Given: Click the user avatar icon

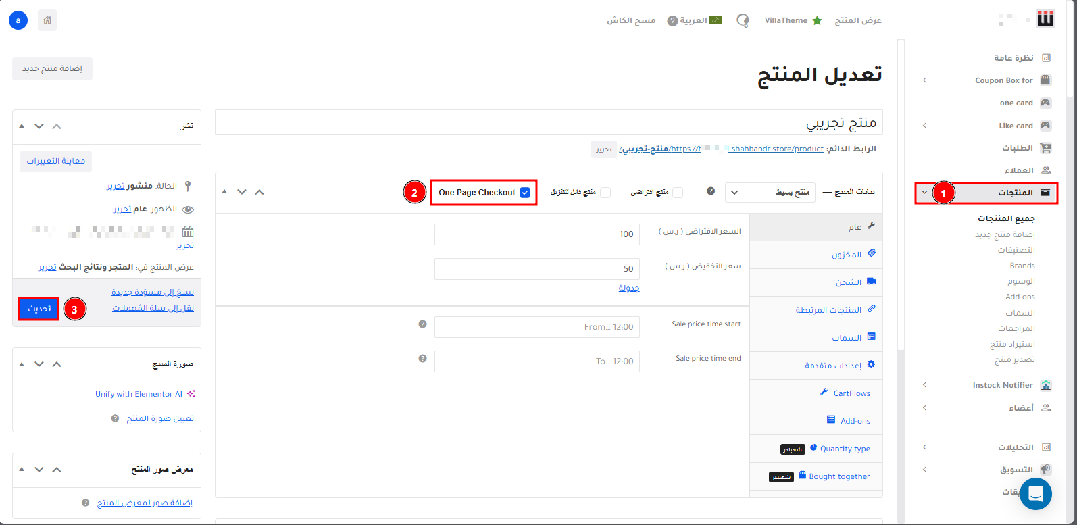Looking at the screenshot, I should tap(18, 20).
